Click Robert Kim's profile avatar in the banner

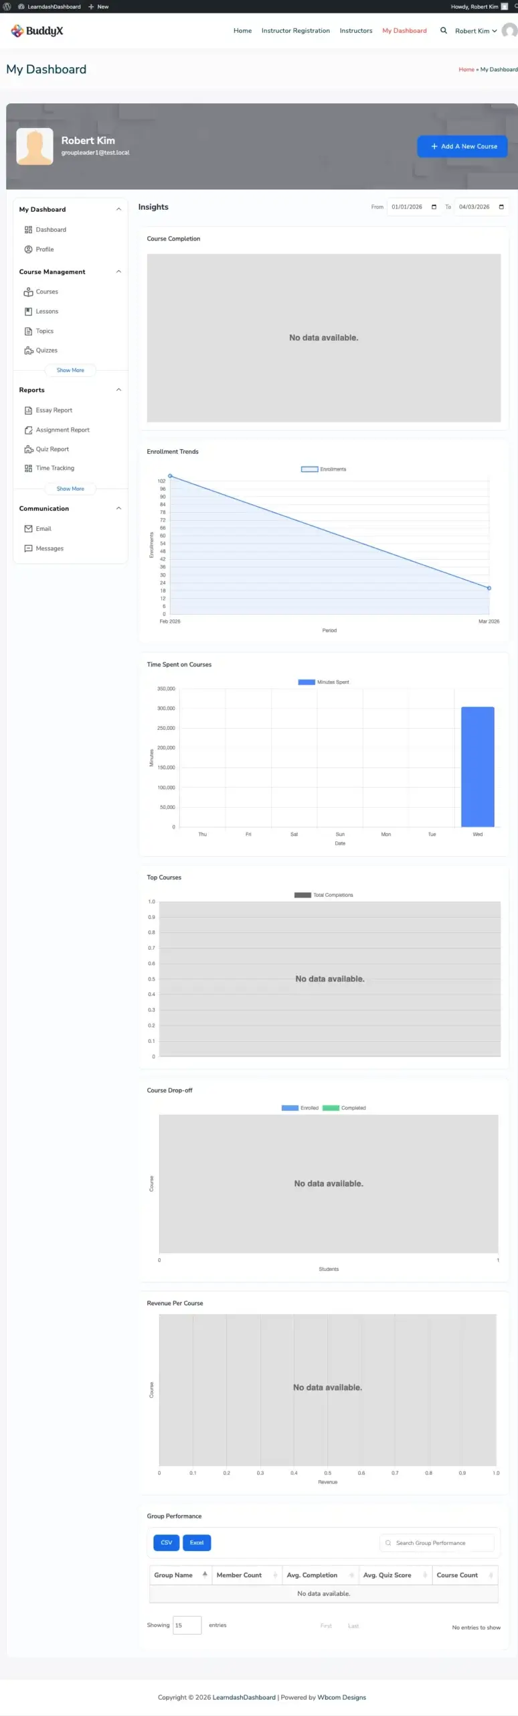35,147
